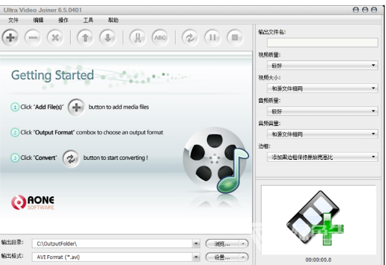Image resolution: width=386 pixels, height=265 pixels.
Task: Open the 编辑 menu
Action: point(38,20)
